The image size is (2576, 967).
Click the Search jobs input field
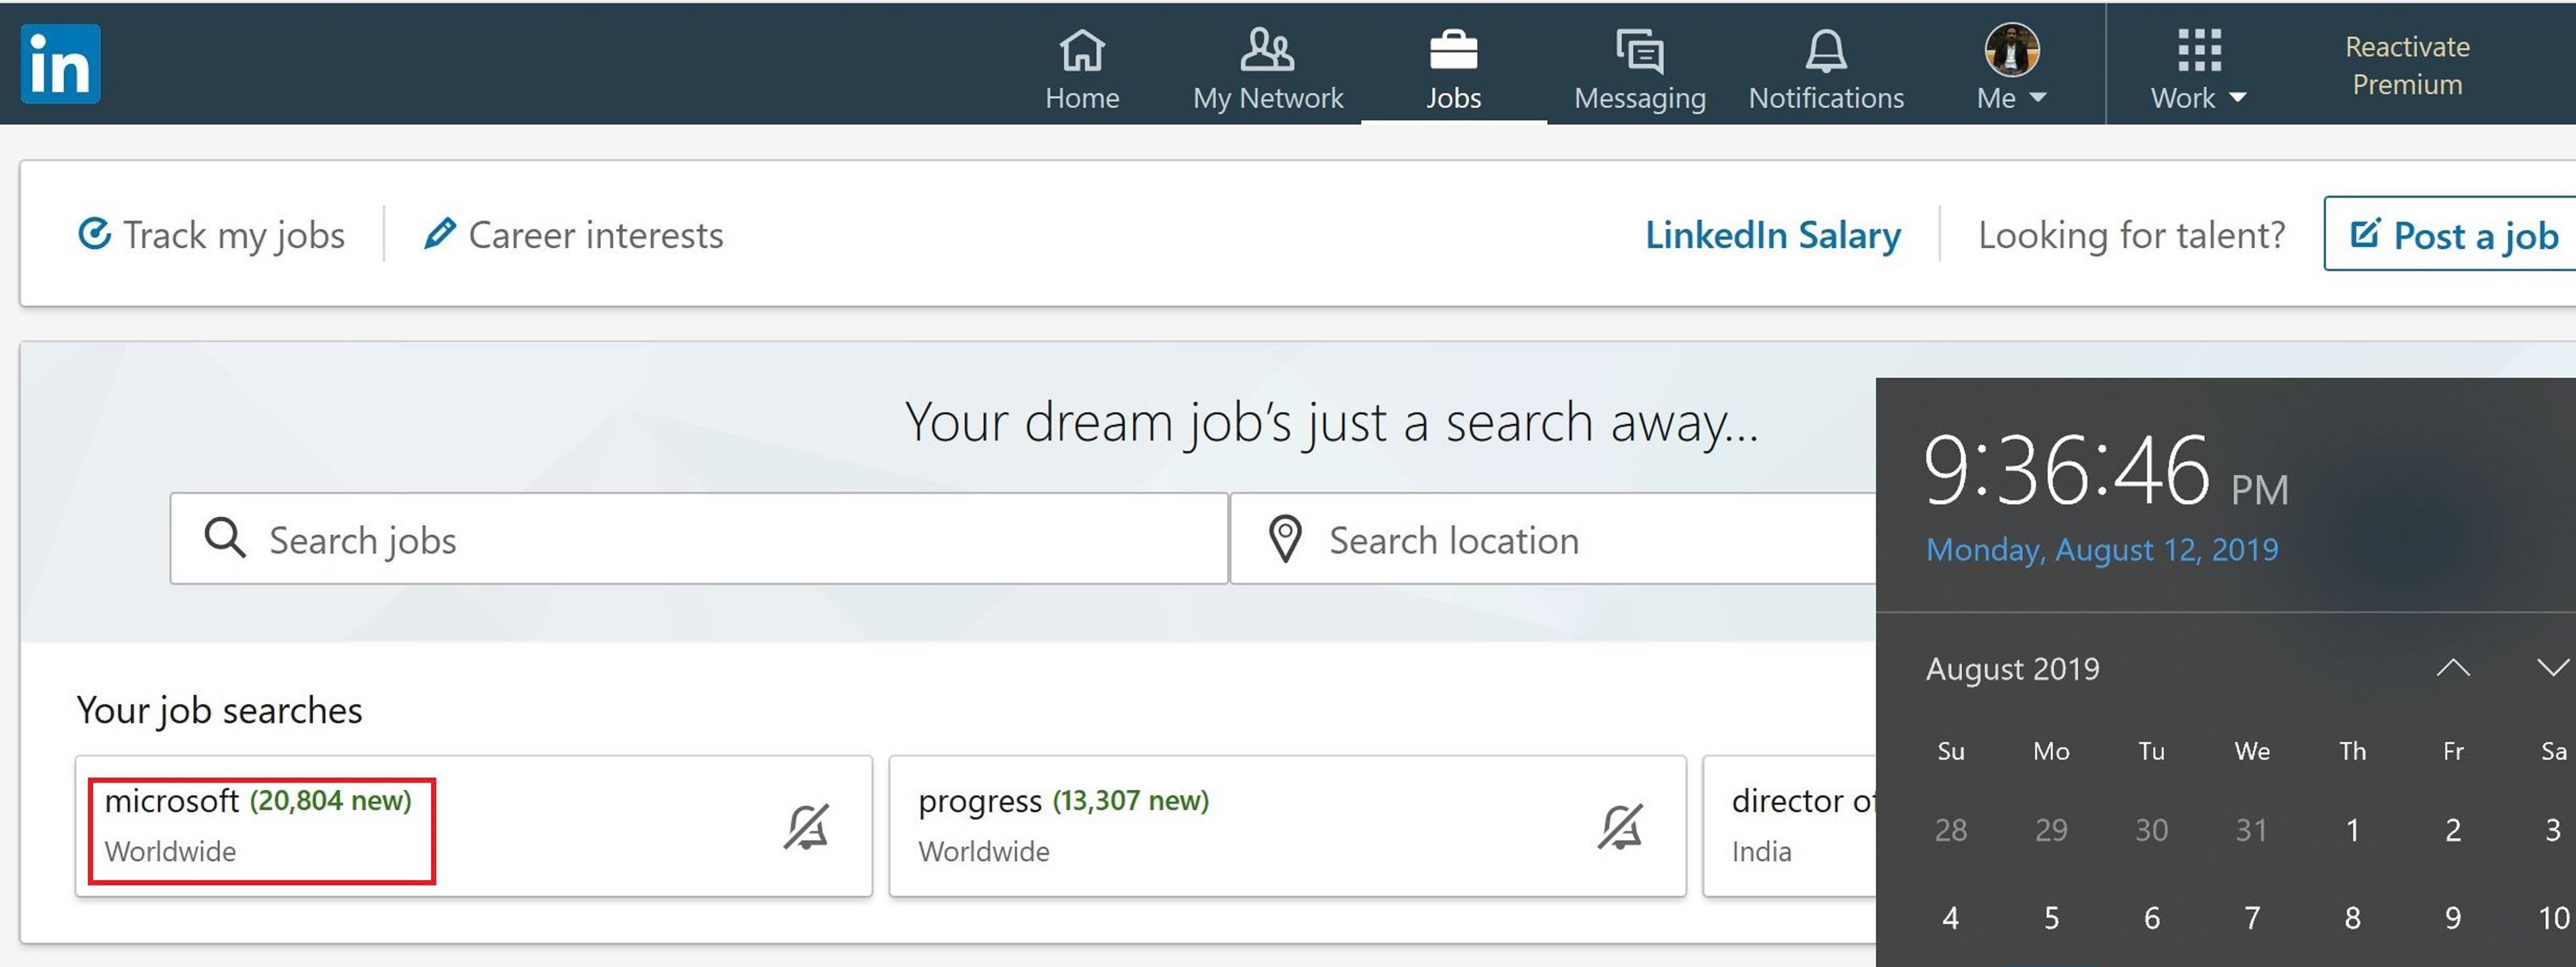click(x=700, y=540)
